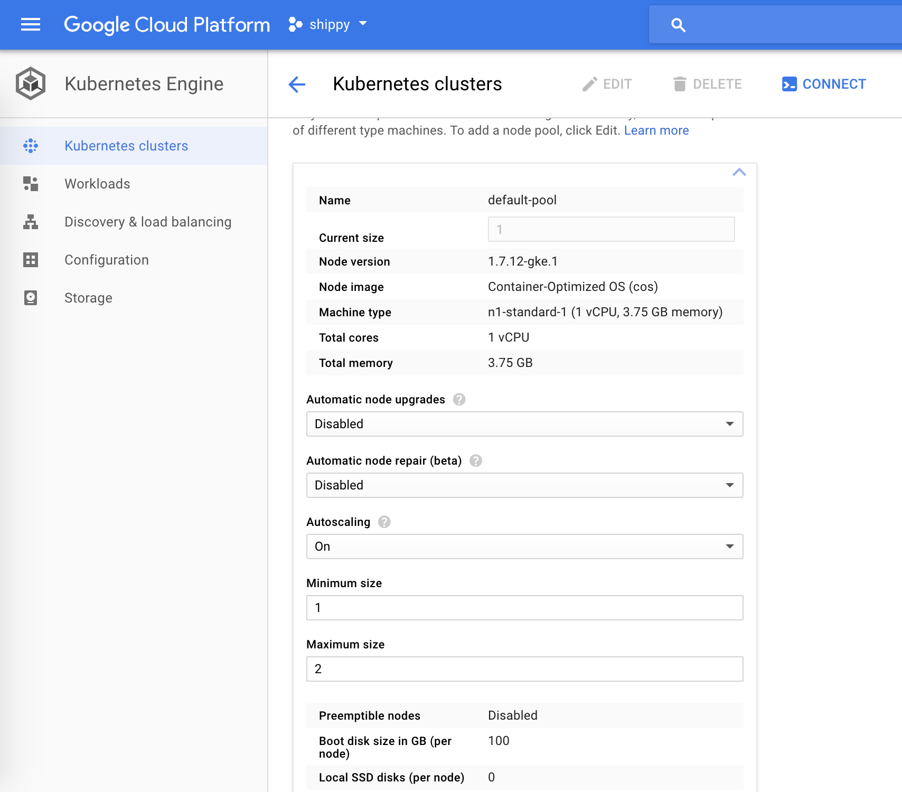Click the Machine type row label
The image size is (902, 792).
(x=355, y=312)
